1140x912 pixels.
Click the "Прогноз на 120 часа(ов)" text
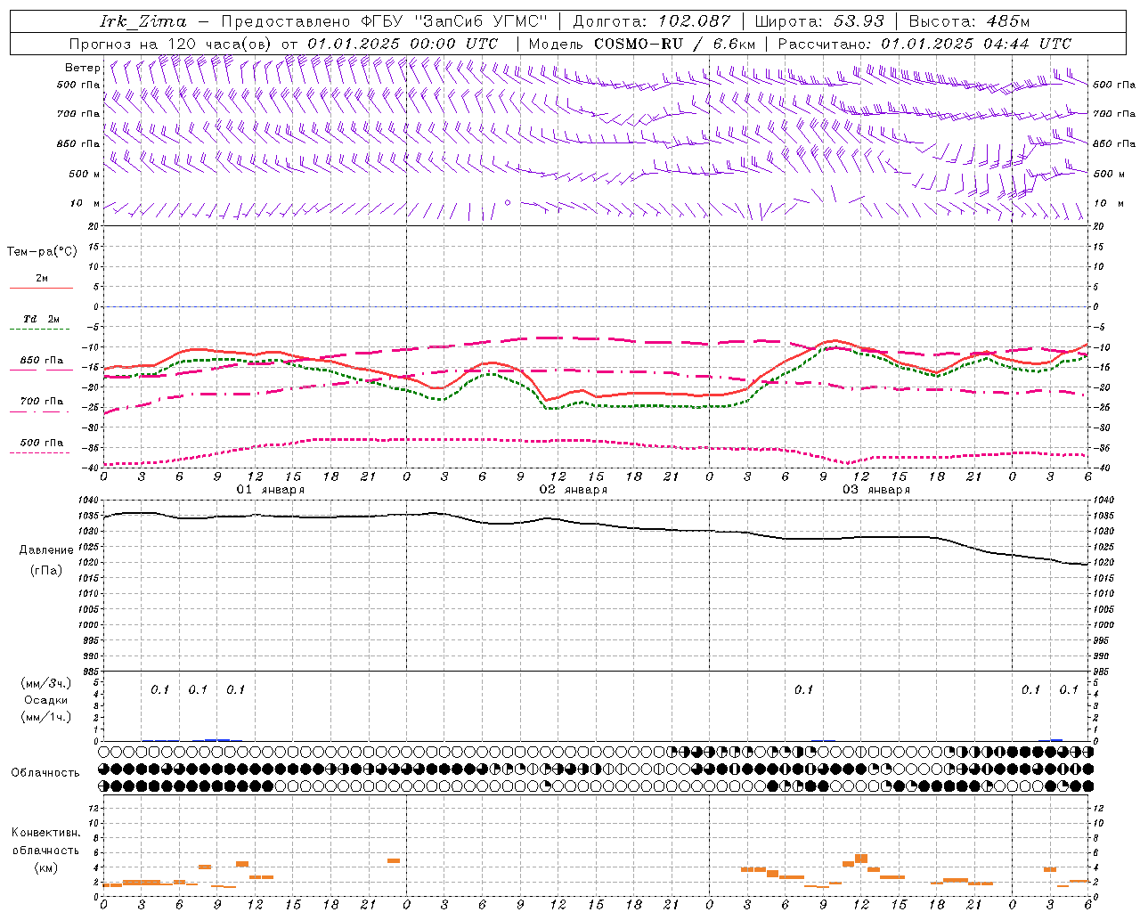[172, 44]
